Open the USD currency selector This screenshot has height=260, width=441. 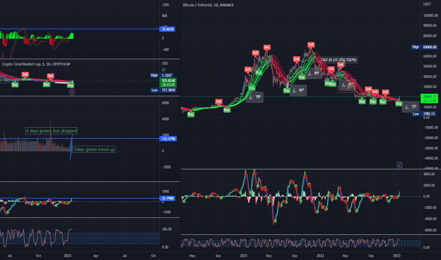(165, 63)
